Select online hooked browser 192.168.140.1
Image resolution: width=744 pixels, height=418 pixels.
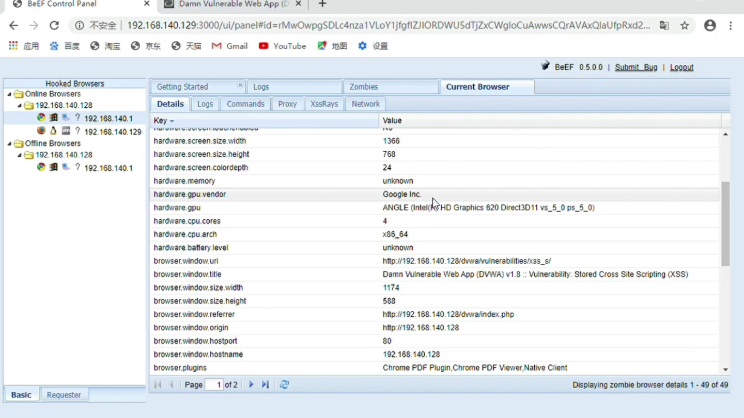tap(109, 118)
